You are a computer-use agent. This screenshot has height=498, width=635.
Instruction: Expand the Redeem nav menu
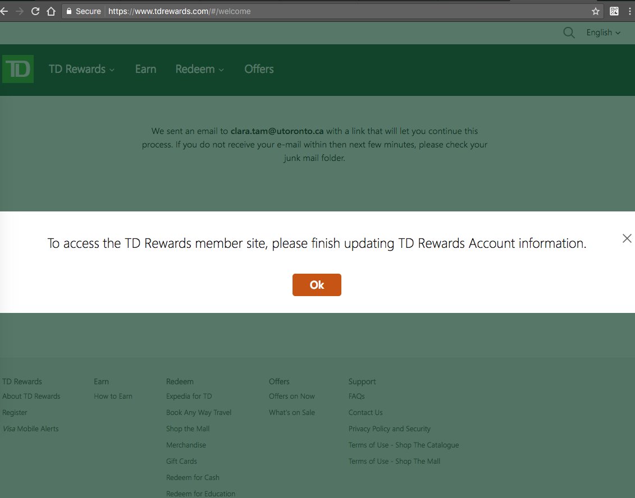[x=199, y=69]
